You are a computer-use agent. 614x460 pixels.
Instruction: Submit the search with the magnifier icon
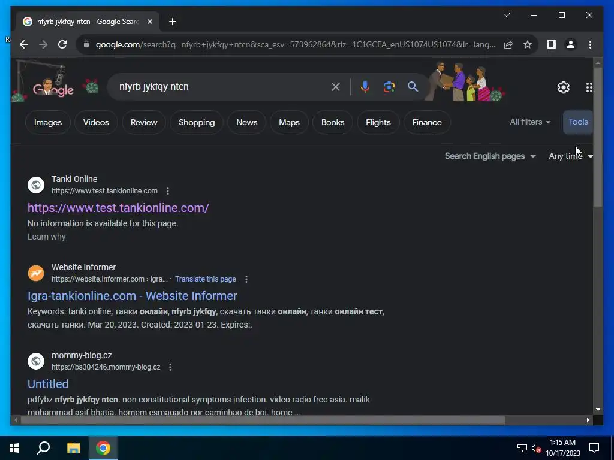413,87
